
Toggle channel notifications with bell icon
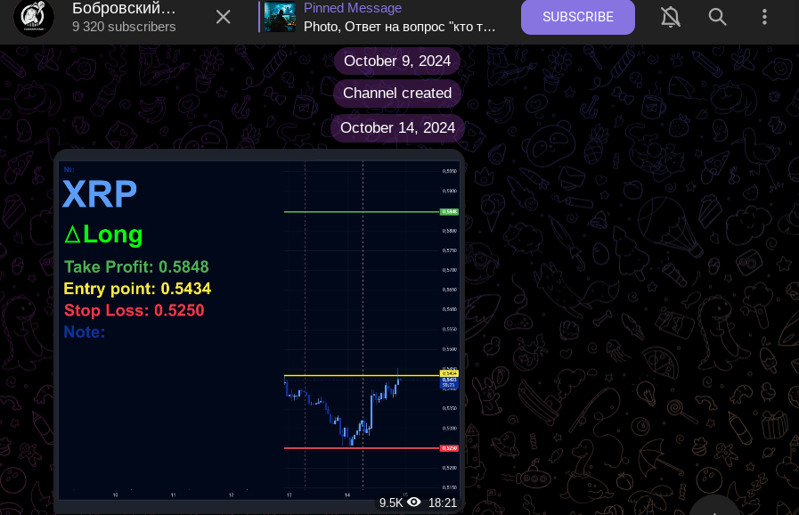[671, 17]
